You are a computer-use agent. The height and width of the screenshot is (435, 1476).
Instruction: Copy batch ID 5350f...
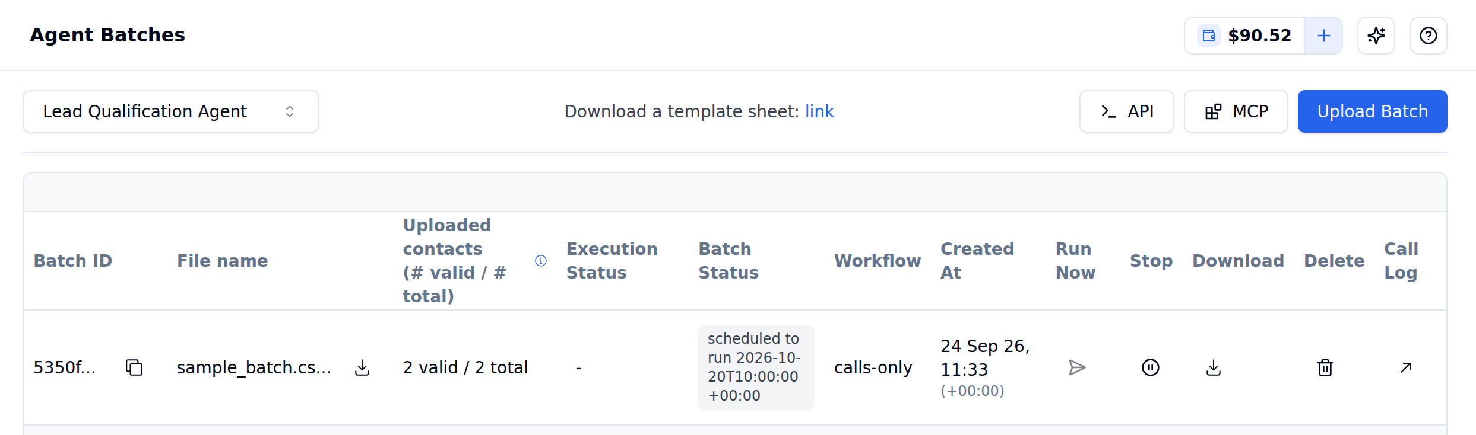(134, 367)
